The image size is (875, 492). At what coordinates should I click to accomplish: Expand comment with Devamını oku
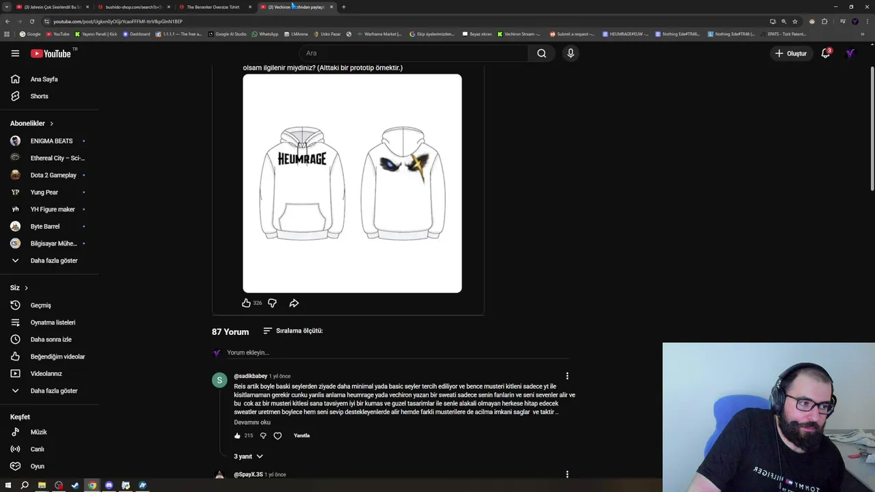[x=252, y=422]
